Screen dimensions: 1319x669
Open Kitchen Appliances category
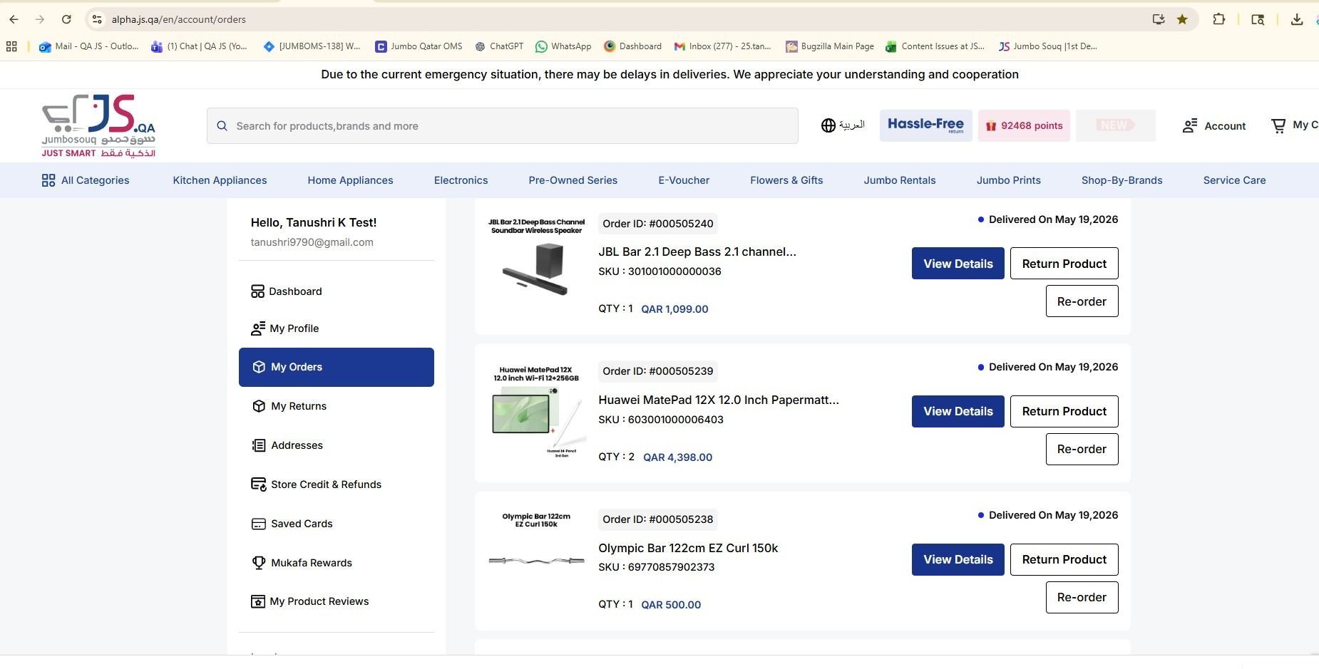point(220,180)
